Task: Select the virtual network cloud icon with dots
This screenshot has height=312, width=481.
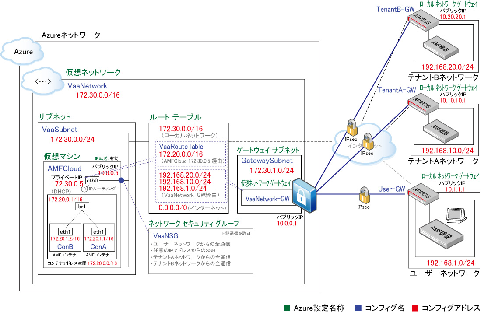Action: pyautogui.click(x=43, y=81)
